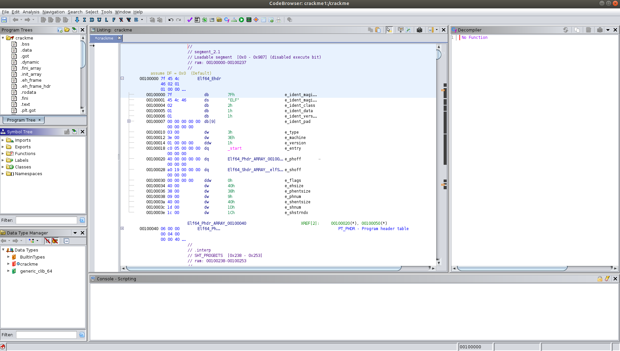Screen dimensions: 620x351
Task: Open Decompiler panel dropdown arrow
Action: [x=608, y=30]
